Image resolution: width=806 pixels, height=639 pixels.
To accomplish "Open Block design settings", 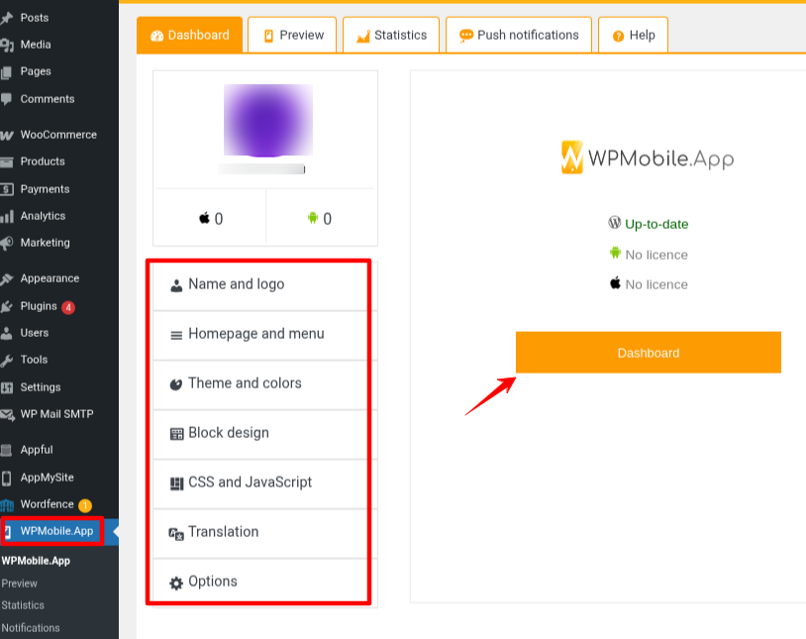I will tap(265, 433).
